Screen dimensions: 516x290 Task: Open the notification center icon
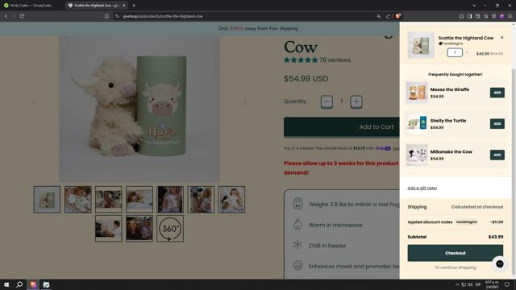507,284
